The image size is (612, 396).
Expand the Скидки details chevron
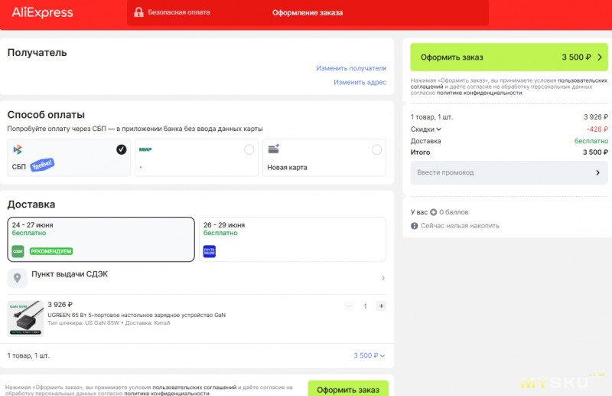click(x=438, y=129)
